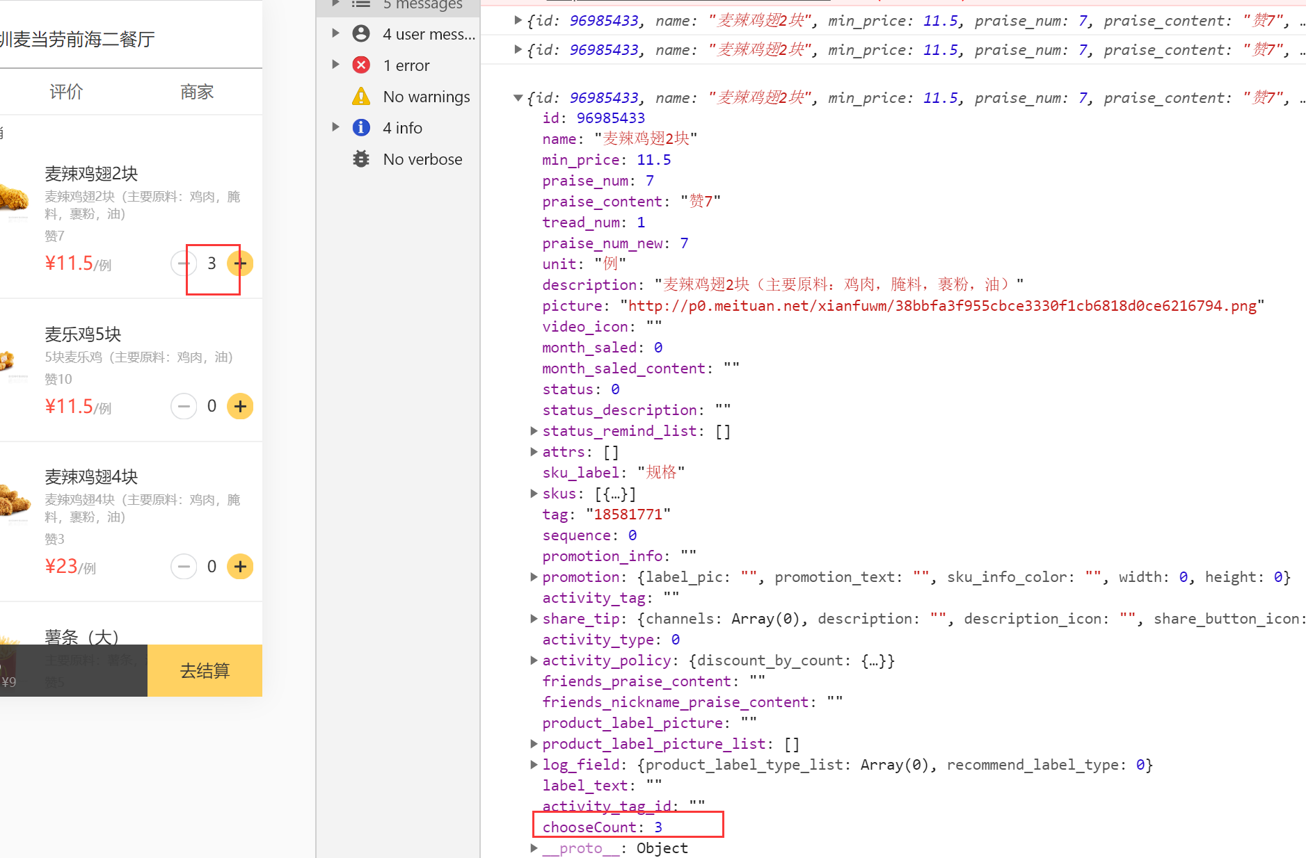Click the minus icon for 麦辣鸡翅4块

point(184,567)
